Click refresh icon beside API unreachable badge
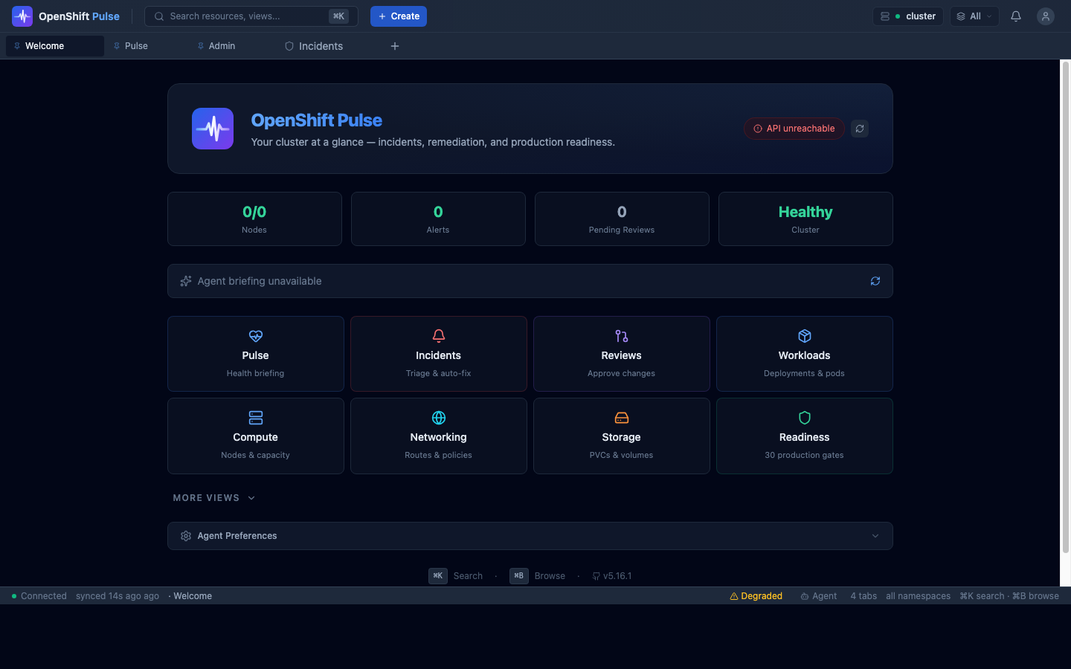Image resolution: width=1071 pixels, height=669 pixels. coord(859,129)
